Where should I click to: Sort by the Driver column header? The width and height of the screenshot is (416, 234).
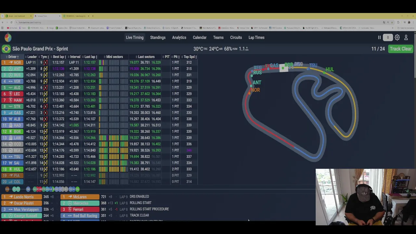coord(13,57)
